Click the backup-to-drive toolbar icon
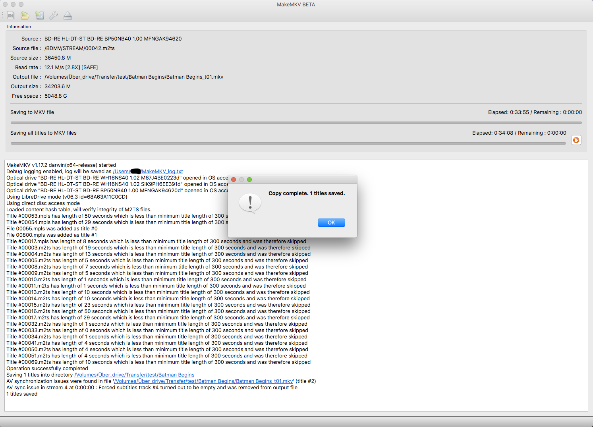This screenshot has height=427, width=593. pyautogui.click(x=39, y=15)
